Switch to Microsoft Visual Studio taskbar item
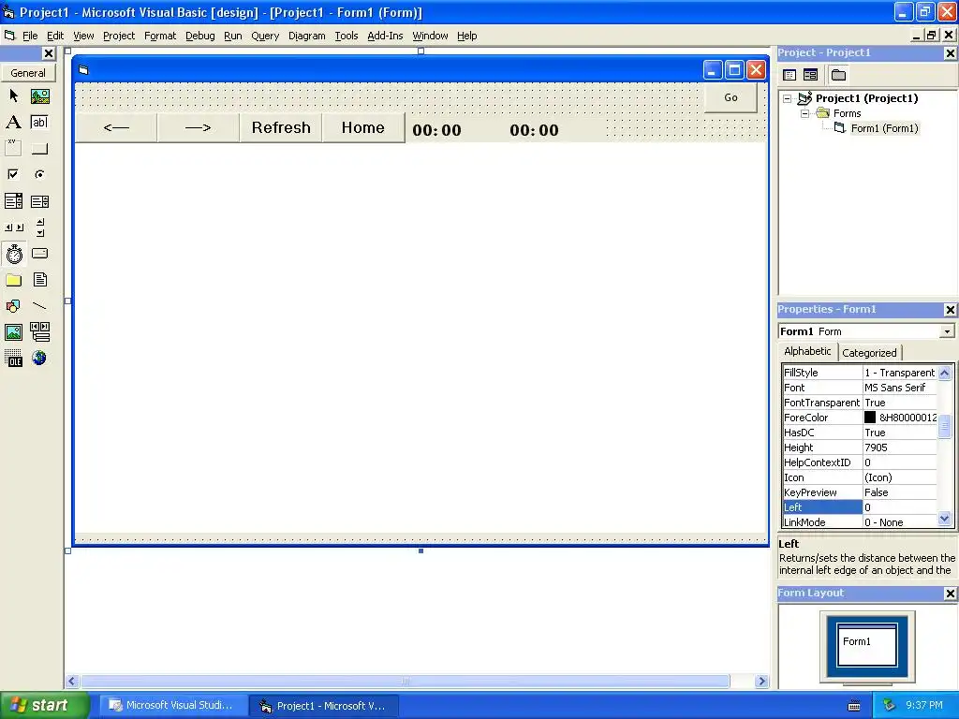Viewport: 959px width, 719px height. point(171,706)
